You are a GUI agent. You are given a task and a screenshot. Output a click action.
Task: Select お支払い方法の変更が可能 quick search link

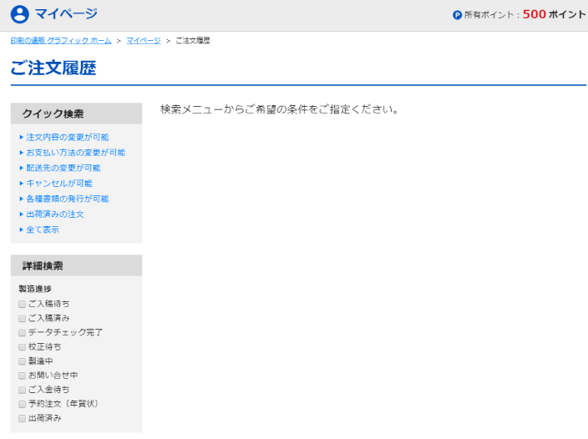point(75,153)
